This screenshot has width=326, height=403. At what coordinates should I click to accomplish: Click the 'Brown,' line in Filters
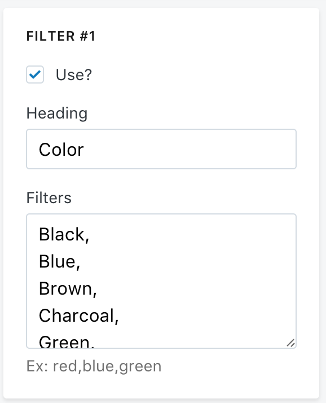coord(68,288)
